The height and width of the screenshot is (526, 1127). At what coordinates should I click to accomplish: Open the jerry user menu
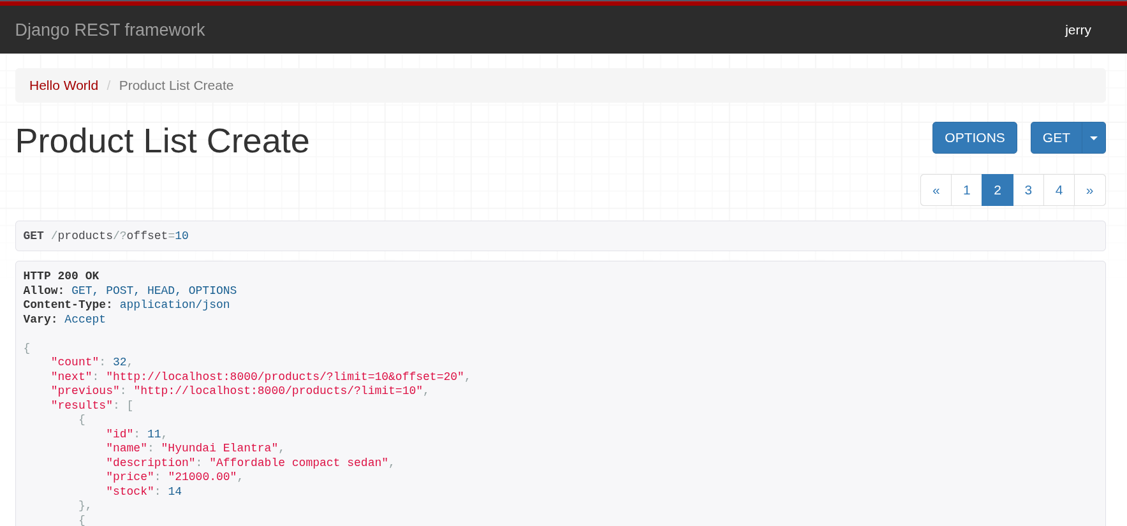(1077, 30)
